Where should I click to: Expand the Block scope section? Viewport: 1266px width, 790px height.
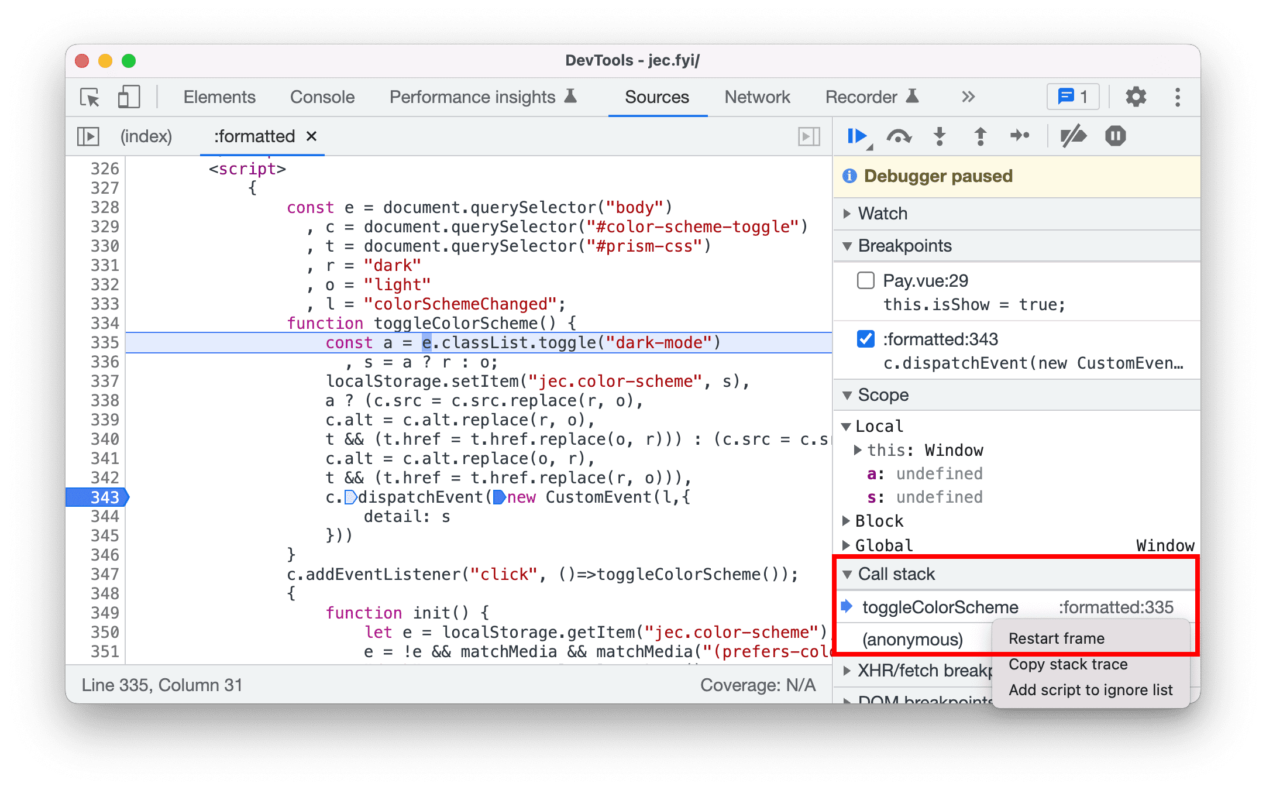[x=859, y=521]
